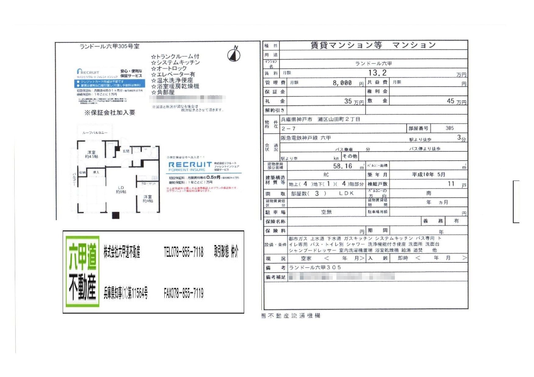The image size is (534, 377).
Task: Click the 備考 text ランドール六甲３０５
Action: click(x=315, y=268)
